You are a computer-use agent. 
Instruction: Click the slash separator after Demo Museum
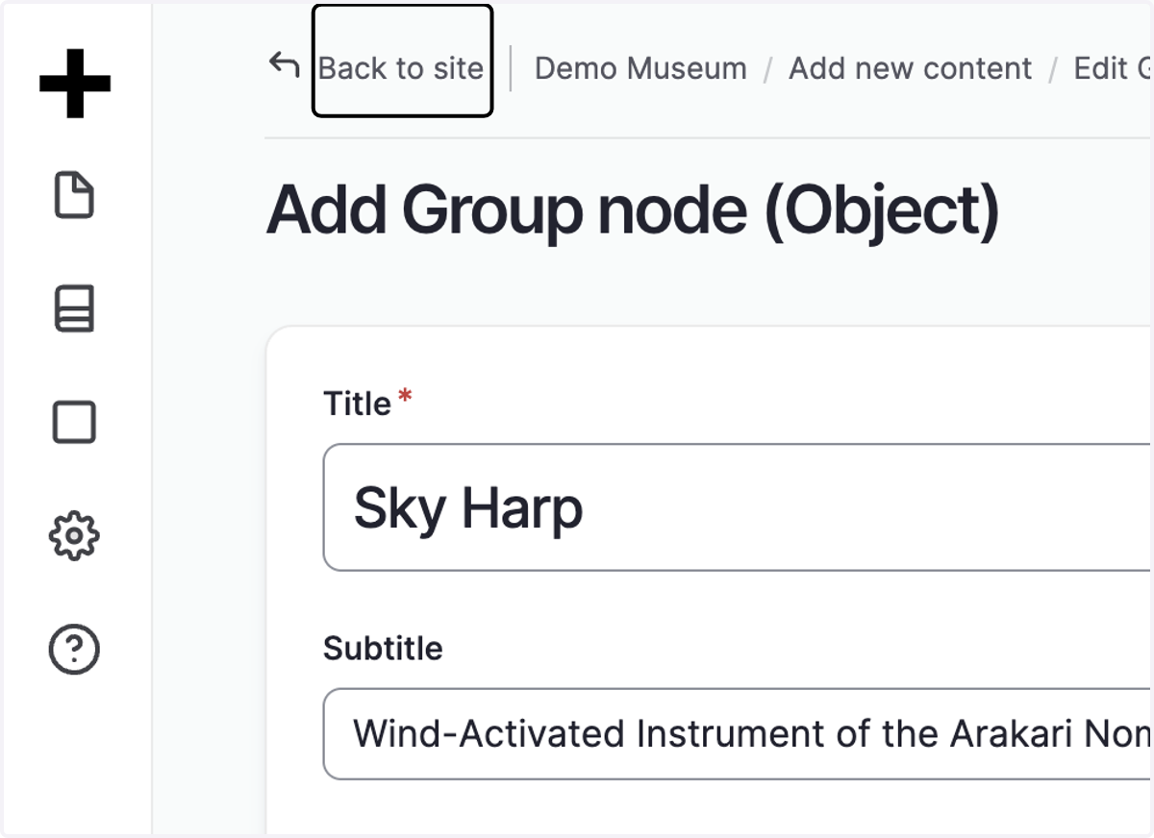pyautogui.click(x=768, y=69)
